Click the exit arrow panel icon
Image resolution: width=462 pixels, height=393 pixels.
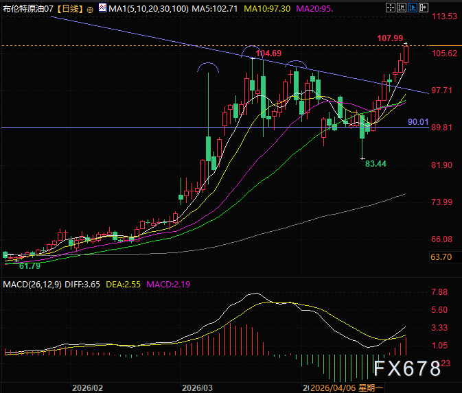(x=424, y=8)
